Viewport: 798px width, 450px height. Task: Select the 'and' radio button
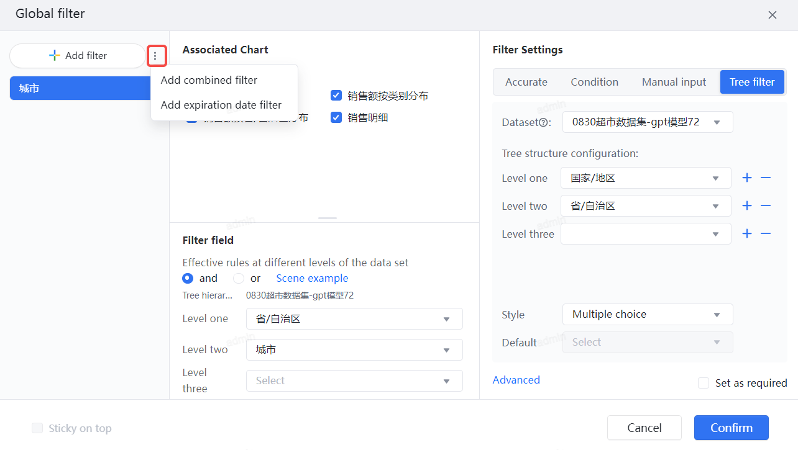point(188,278)
